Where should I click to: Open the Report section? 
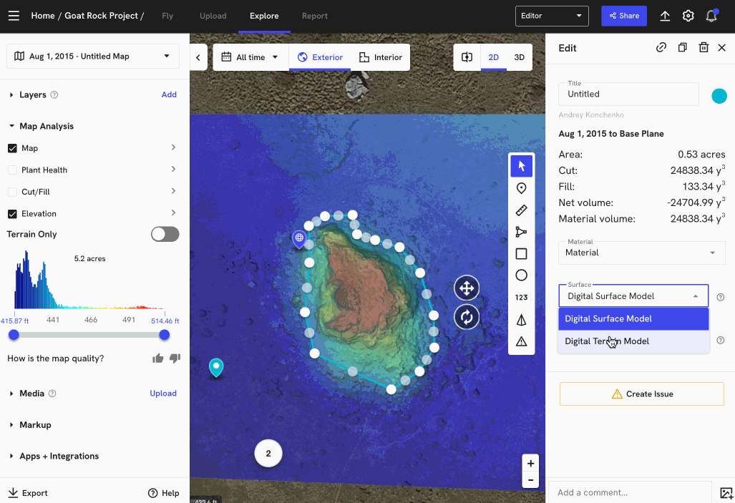click(314, 15)
